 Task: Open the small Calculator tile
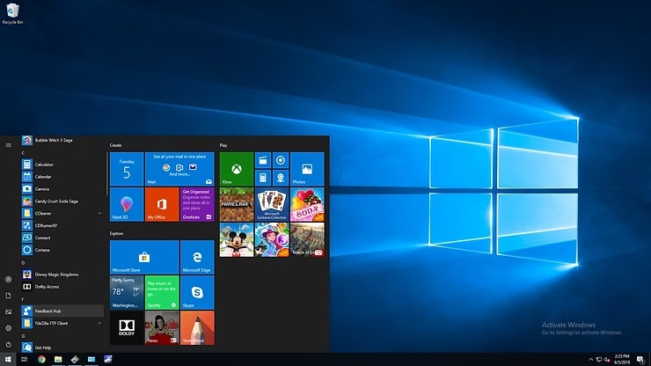click(x=263, y=178)
